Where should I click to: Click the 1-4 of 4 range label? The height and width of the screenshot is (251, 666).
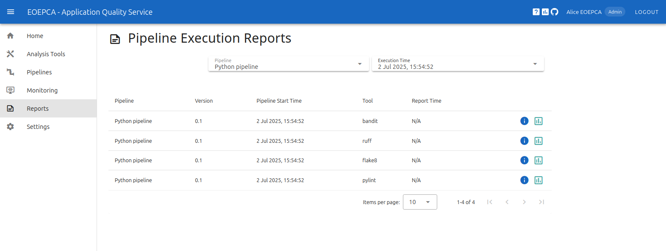(x=466, y=202)
